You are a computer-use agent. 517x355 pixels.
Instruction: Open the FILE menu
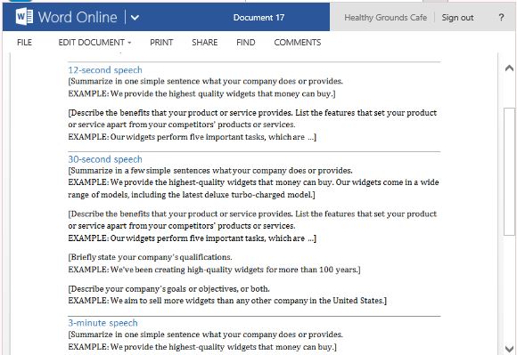click(24, 43)
